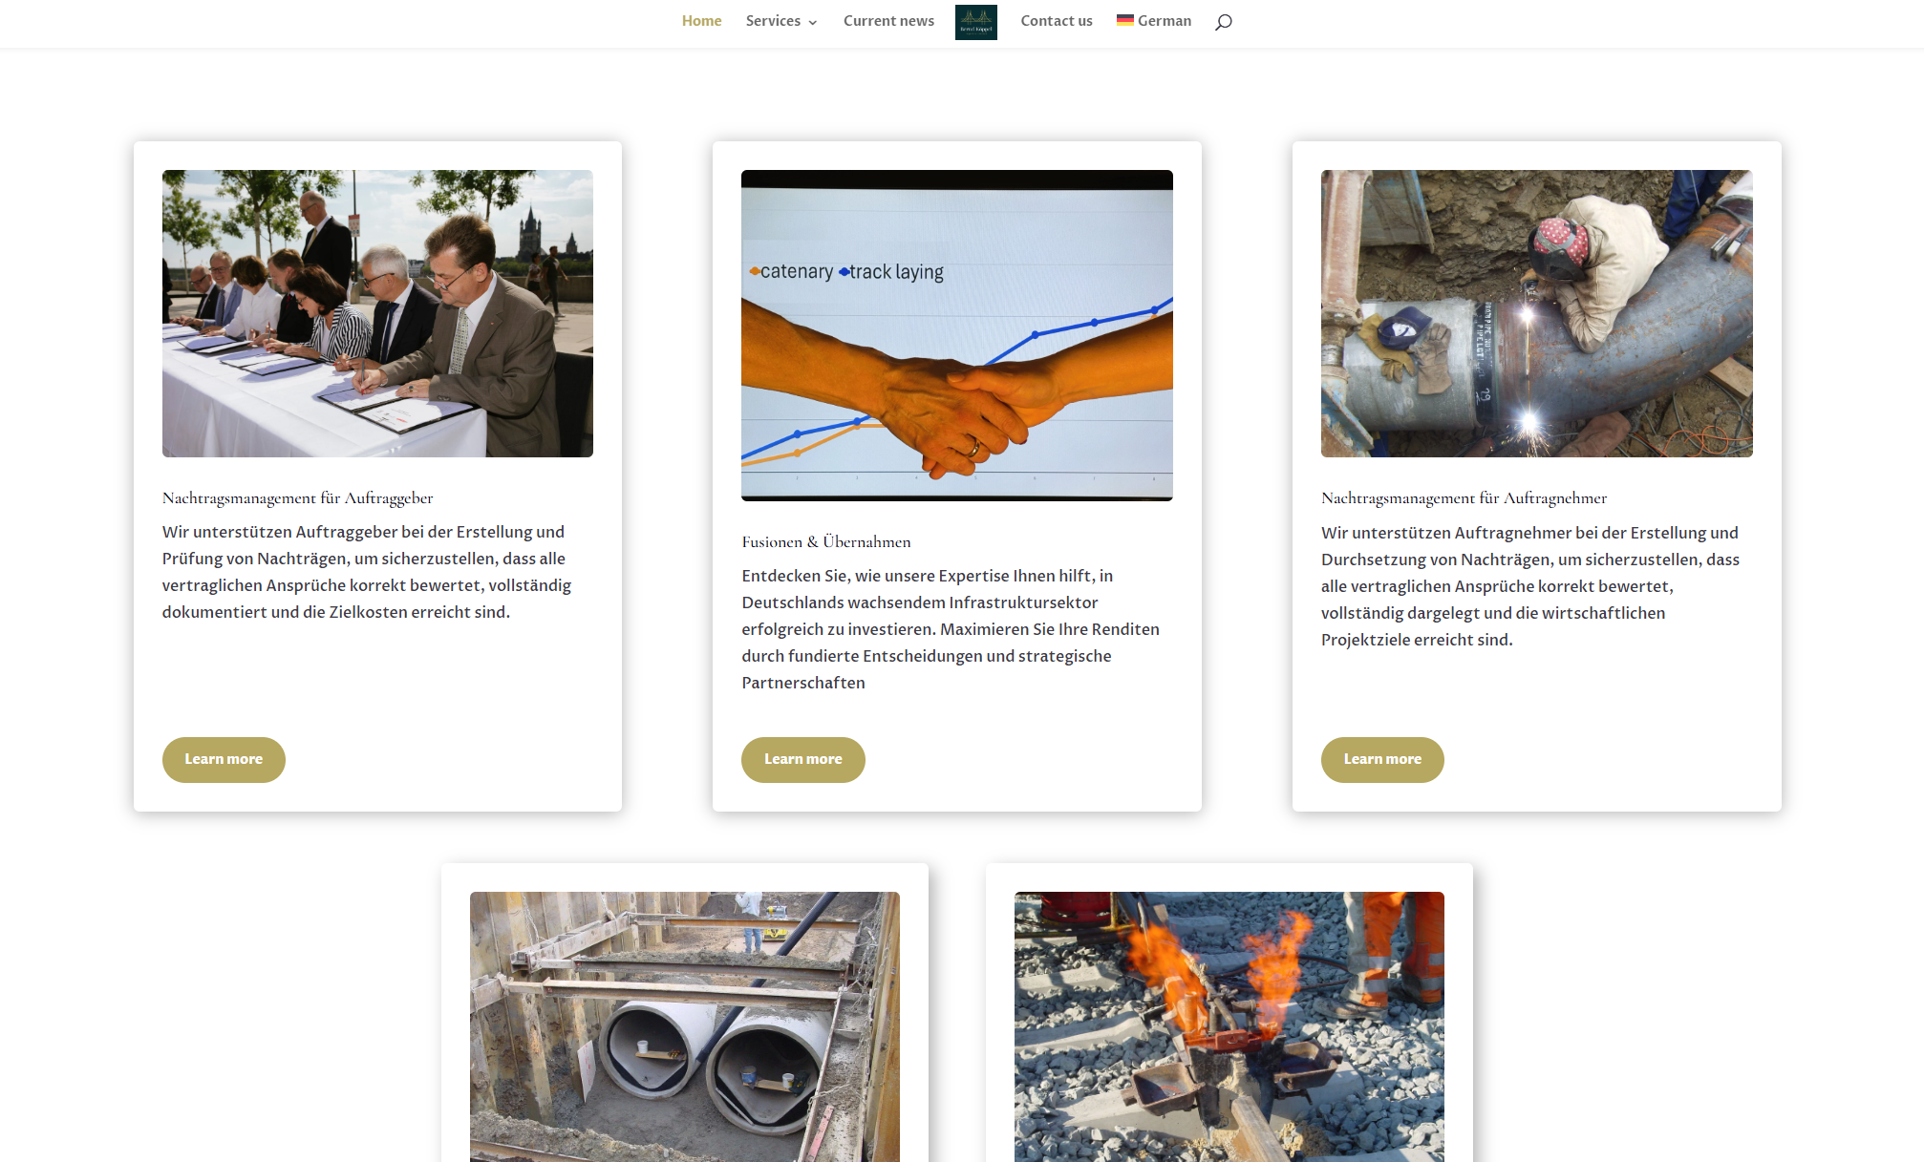Click the German flag icon

click(1124, 20)
